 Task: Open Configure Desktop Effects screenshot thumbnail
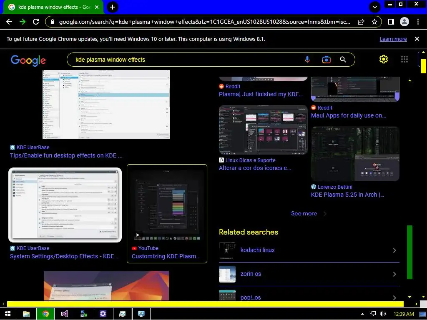[65, 205]
